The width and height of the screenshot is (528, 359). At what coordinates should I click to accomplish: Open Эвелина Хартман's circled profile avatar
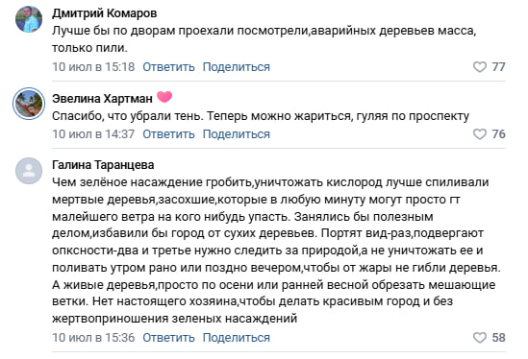click(x=29, y=104)
